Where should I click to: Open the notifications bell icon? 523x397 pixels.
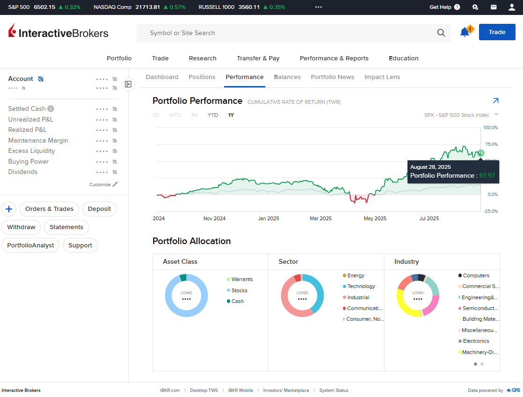point(465,32)
